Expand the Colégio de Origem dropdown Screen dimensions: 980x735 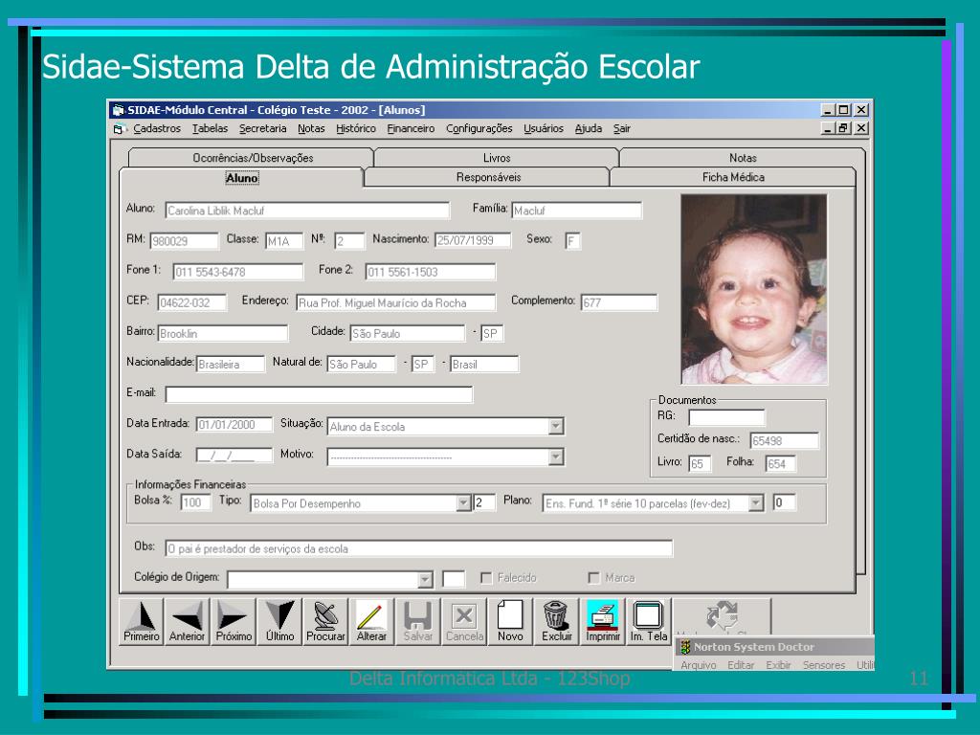click(424, 579)
